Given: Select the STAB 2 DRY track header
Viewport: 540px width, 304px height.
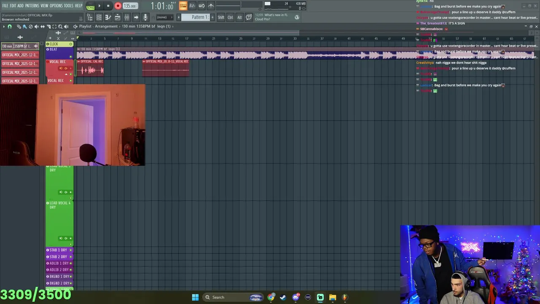Looking at the screenshot, I should click(x=59, y=257).
